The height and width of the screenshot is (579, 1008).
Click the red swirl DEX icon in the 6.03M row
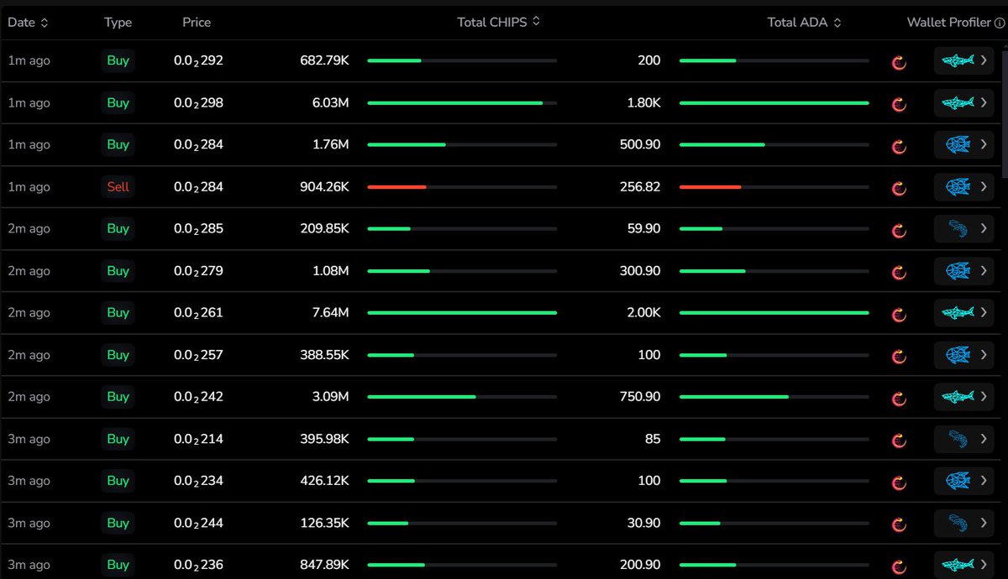[899, 103]
